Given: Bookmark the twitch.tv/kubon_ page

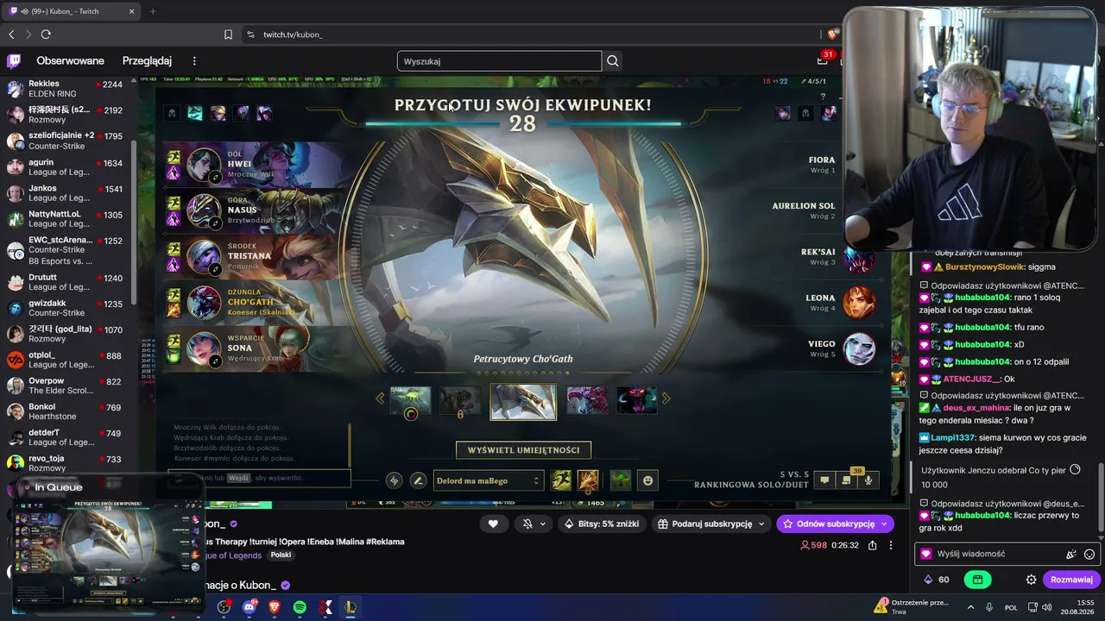Looking at the screenshot, I should point(228,34).
